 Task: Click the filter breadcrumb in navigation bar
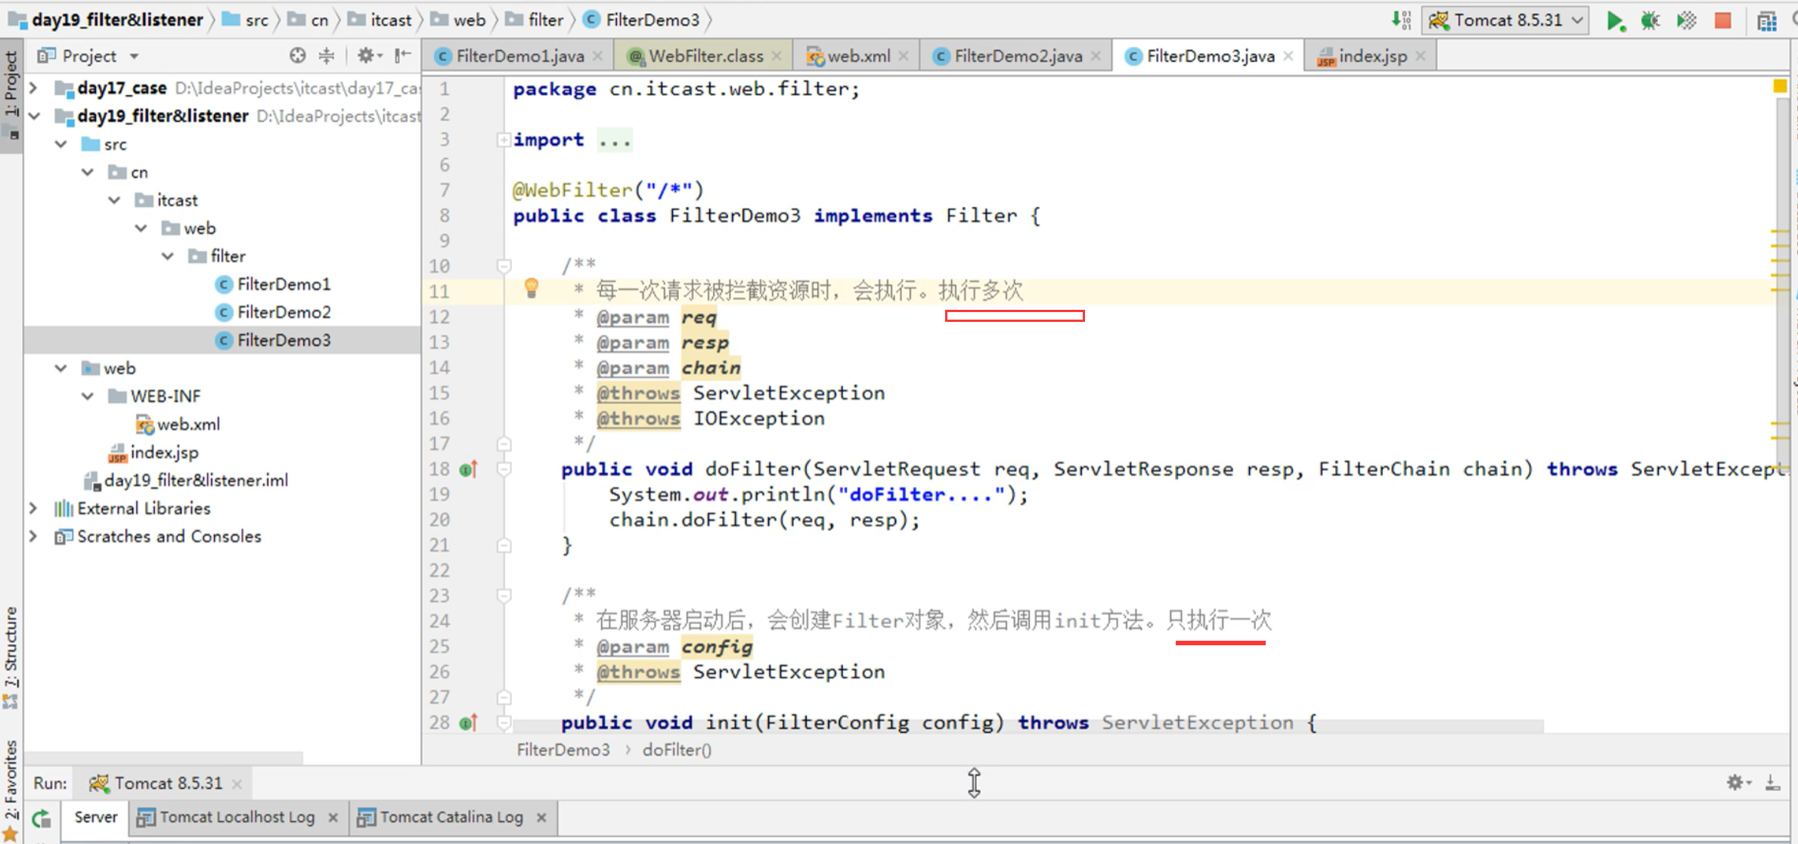click(x=544, y=20)
